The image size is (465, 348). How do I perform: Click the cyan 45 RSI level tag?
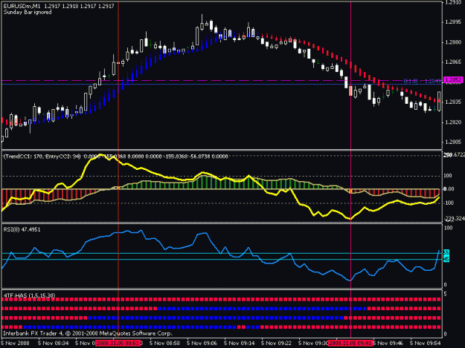446,259
